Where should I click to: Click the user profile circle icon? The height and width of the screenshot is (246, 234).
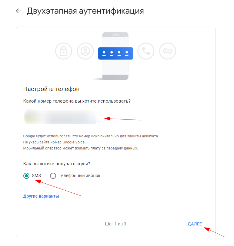coord(85,51)
